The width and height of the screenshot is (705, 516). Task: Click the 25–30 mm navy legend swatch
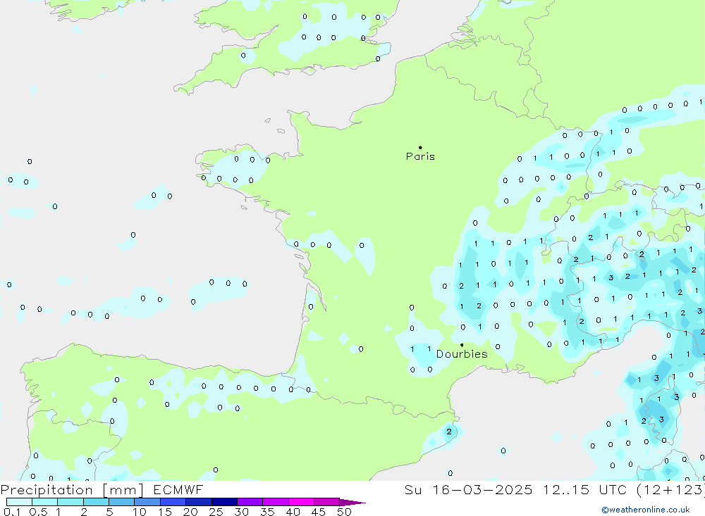click(x=224, y=502)
